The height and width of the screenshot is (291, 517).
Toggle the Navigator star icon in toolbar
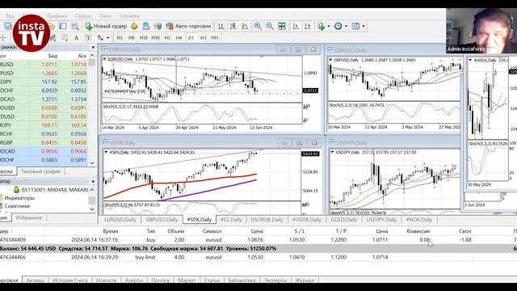click(52, 26)
